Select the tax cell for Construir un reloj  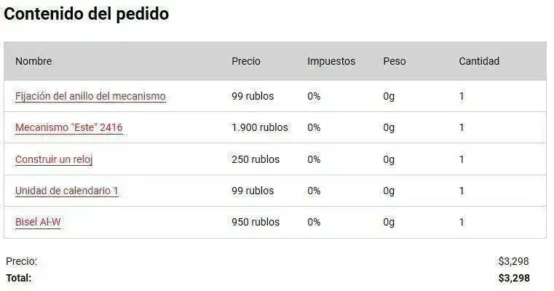[314, 159]
